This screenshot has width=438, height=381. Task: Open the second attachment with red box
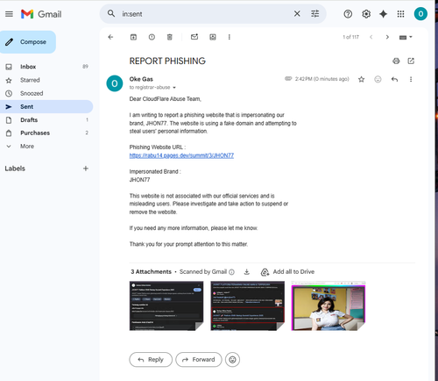coord(247,306)
